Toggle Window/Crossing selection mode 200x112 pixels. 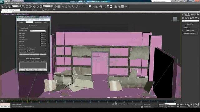(x=30, y=7)
